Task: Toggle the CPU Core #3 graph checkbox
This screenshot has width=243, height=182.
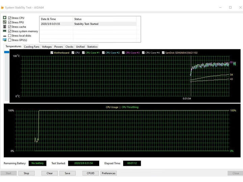Action: tap(123, 53)
